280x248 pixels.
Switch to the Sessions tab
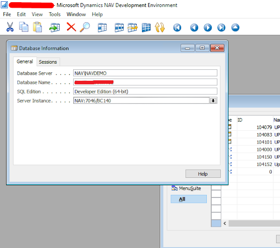click(x=48, y=62)
